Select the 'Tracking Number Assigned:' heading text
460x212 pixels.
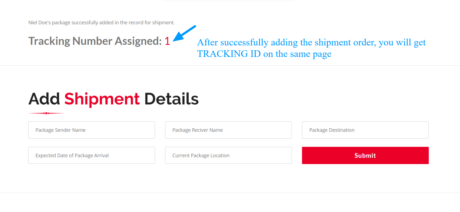pos(95,41)
